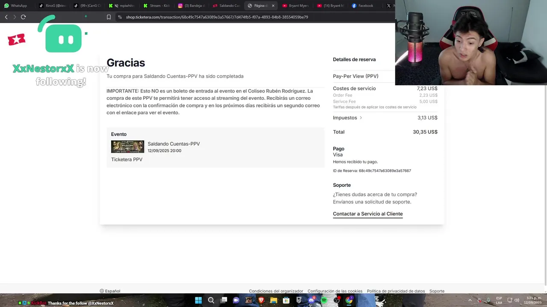Click the Gracias heading
The width and height of the screenshot is (547, 307).
(x=126, y=63)
